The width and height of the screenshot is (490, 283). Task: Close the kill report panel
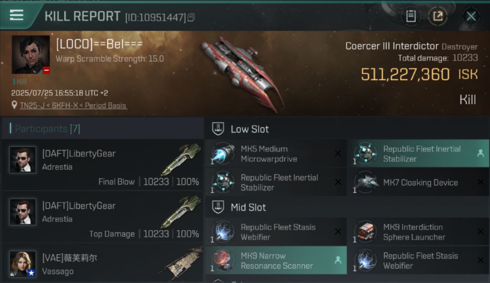tap(471, 16)
